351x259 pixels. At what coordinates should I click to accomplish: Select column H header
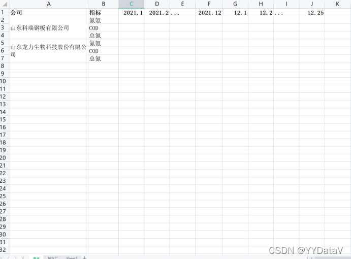(x=261, y=4)
